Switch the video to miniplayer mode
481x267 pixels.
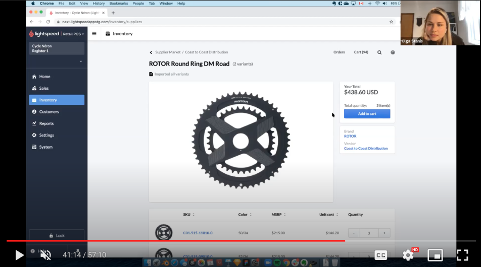(435, 255)
